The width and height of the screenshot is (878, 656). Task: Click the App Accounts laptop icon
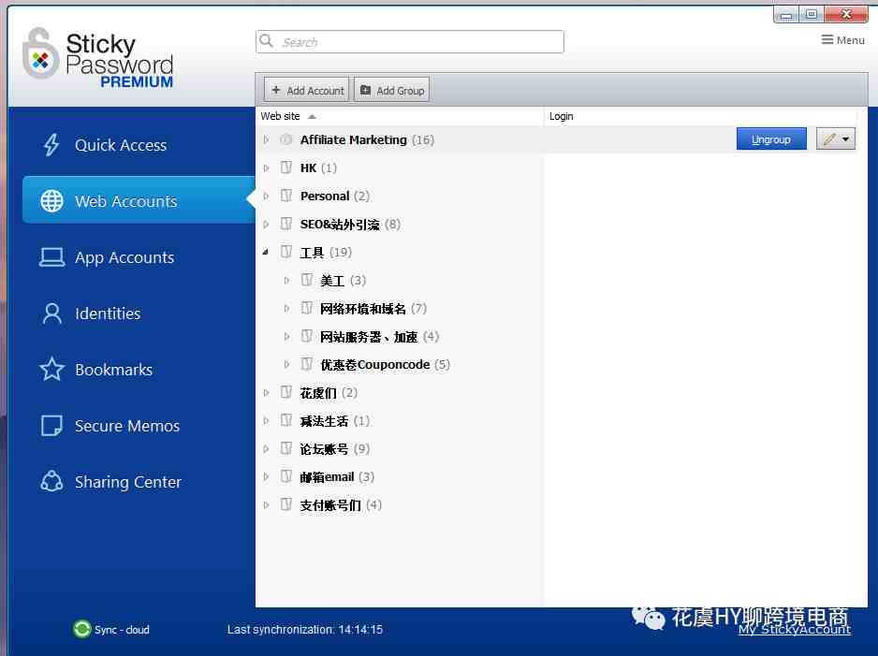51,257
